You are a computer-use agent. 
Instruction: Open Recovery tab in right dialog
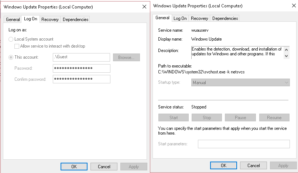coord(199,18)
